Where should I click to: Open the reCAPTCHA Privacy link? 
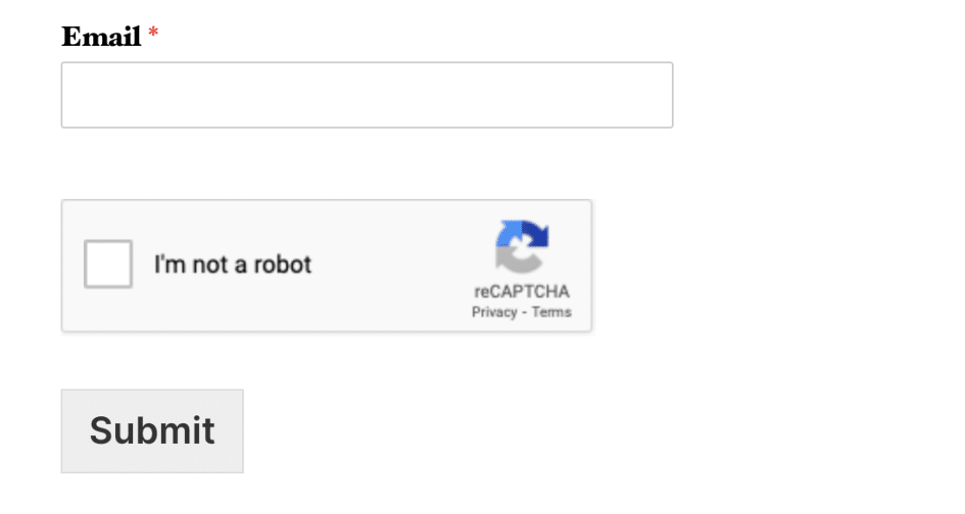[493, 312]
